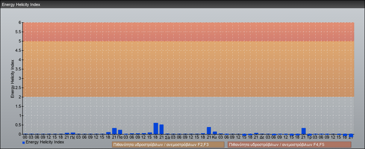This screenshot has height=149, width=365.
Task: Click the Energy Helicity Index window title
Action: 21,4
